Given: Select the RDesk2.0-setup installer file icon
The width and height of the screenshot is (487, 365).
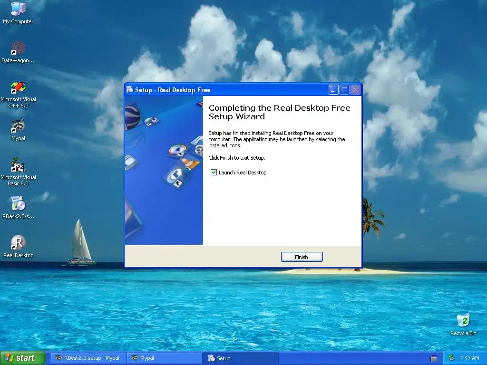Looking at the screenshot, I should pyautogui.click(x=18, y=207).
